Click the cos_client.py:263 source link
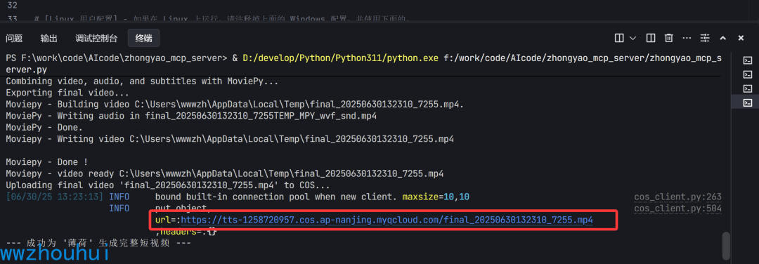Image resolution: width=759 pixels, height=264 pixels. (x=677, y=197)
